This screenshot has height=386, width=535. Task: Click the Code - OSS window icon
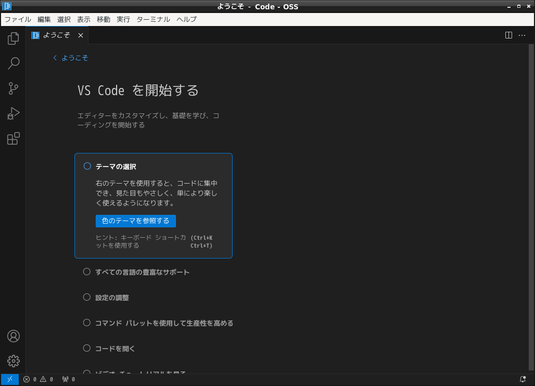(6, 6)
